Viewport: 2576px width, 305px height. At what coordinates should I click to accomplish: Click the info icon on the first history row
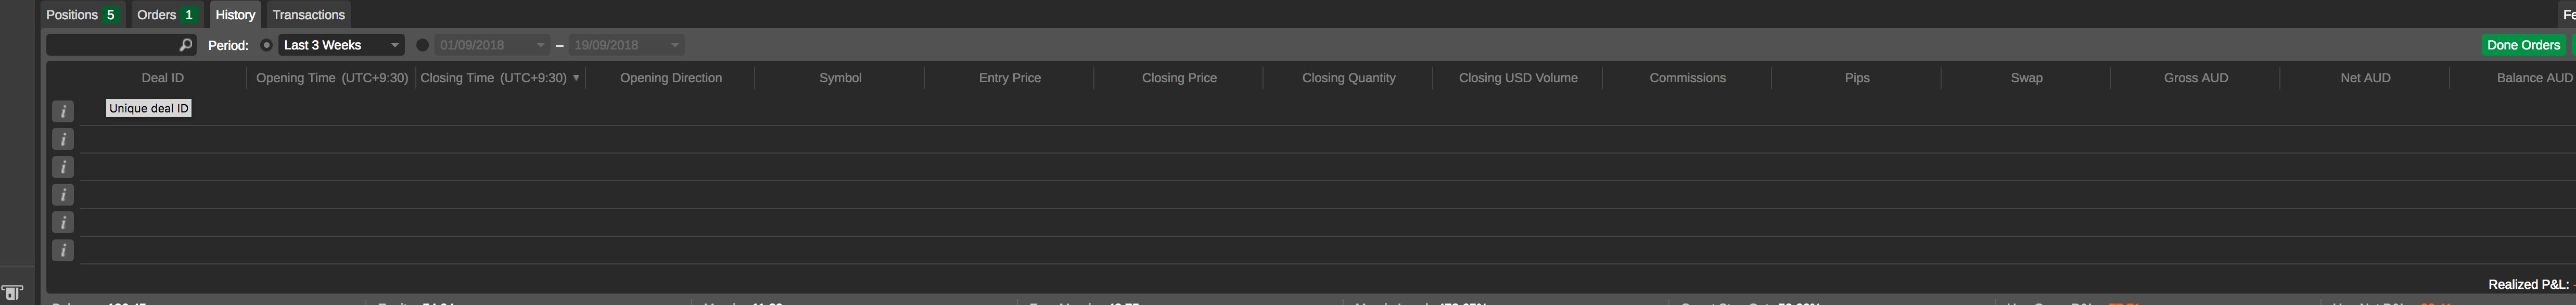[x=63, y=112]
